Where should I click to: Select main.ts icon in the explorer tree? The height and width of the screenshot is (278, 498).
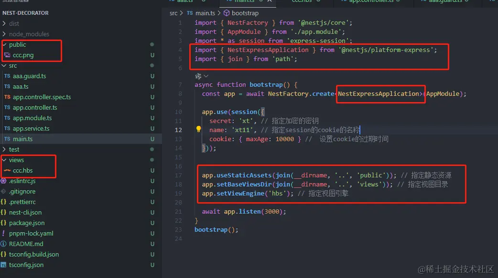pyautogui.click(x=7, y=139)
